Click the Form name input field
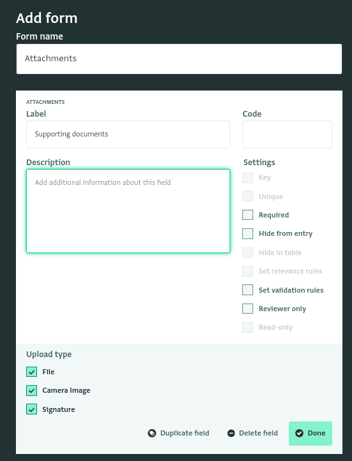352x461 pixels. (x=179, y=59)
